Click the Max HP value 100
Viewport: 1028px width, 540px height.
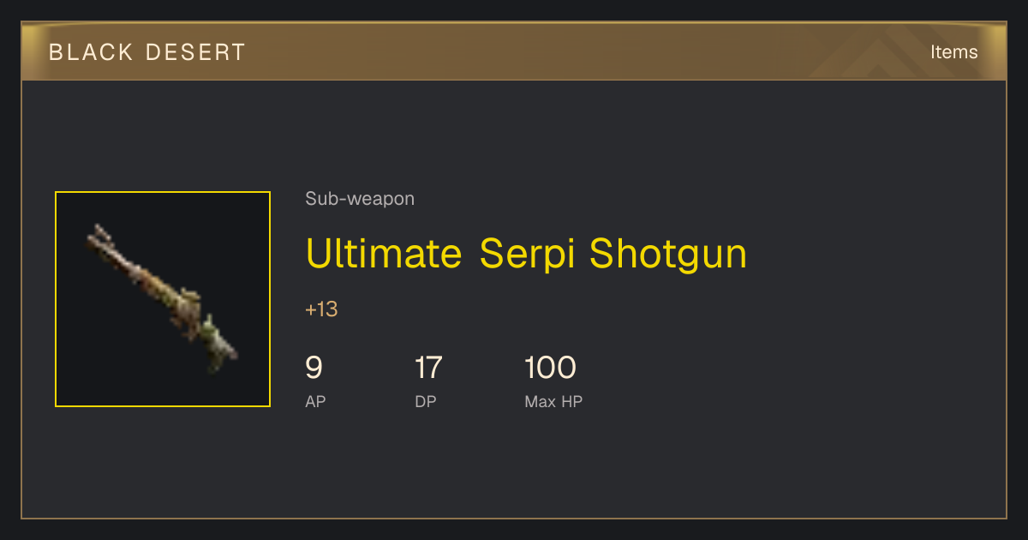550,368
